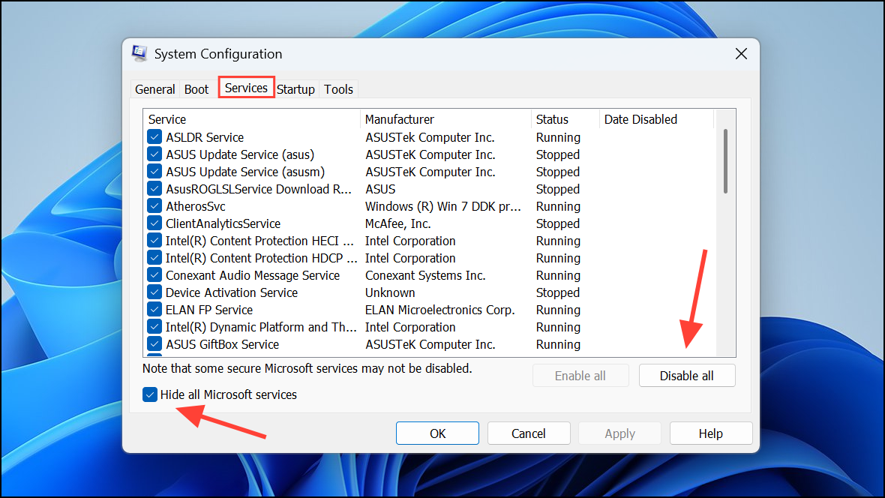Toggle ASUS GiftBox Service checkbox
This screenshot has height=498, width=885.
(x=154, y=343)
